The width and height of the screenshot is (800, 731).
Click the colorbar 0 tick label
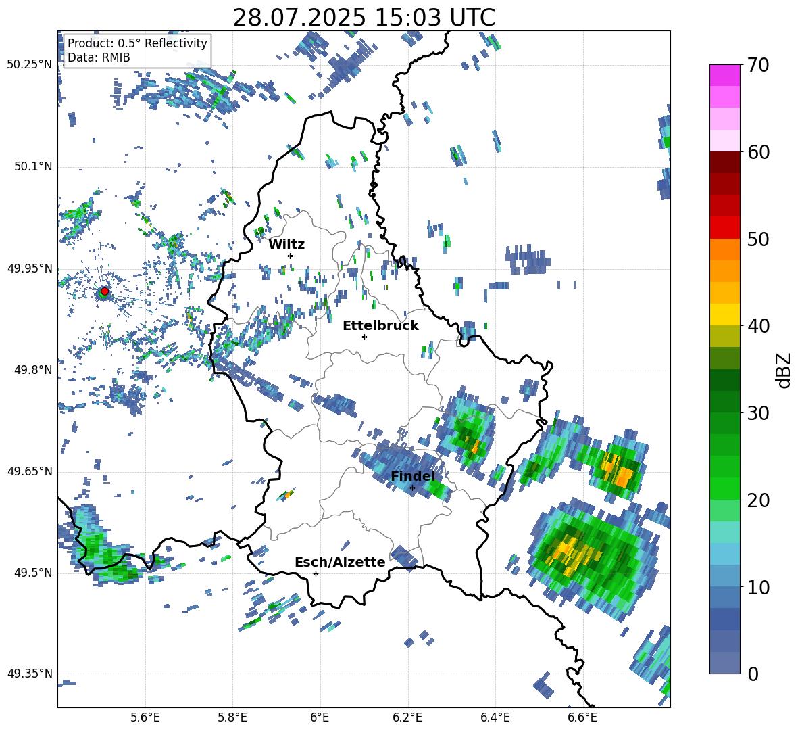coord(753,674)
